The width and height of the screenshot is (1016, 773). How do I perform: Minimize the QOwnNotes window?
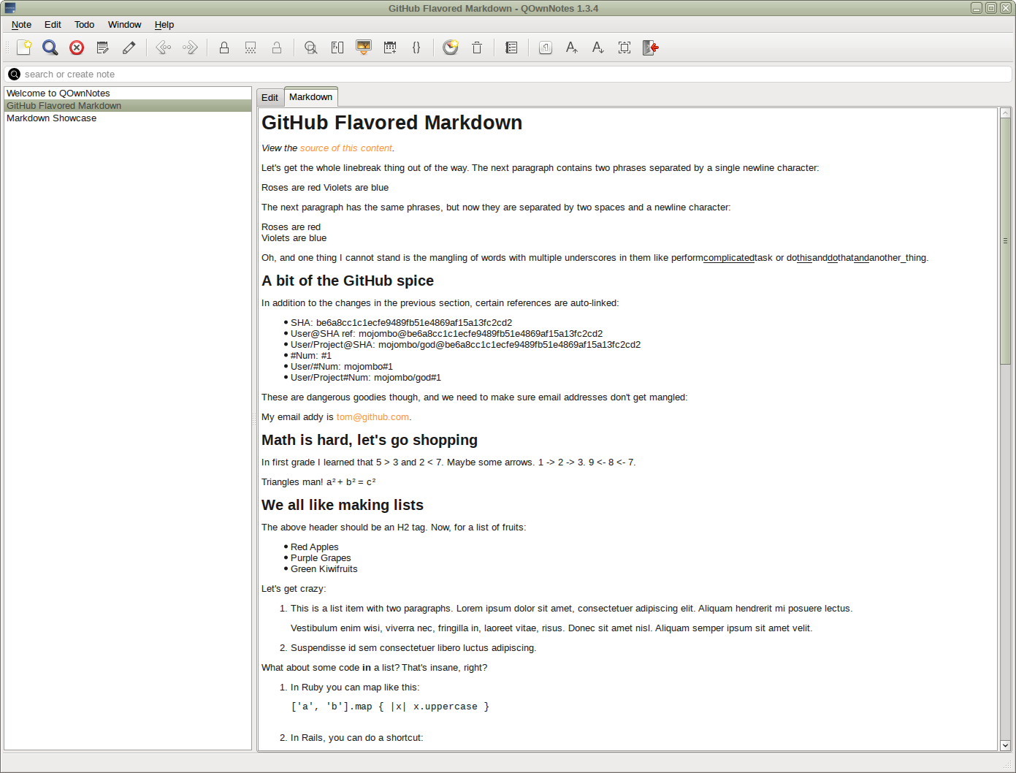tap(977, 8)
